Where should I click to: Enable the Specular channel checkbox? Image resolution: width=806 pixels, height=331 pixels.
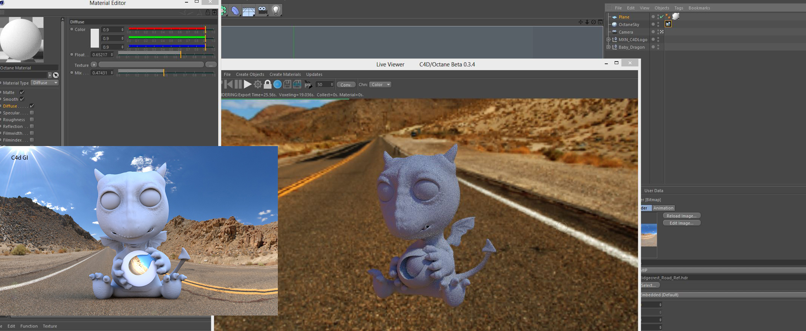(x=32, y=112)
